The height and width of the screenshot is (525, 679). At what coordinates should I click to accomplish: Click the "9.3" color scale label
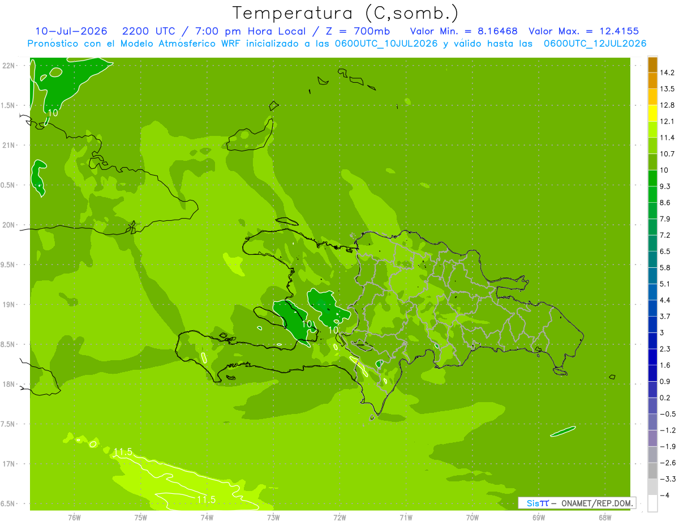pos(665,186)
